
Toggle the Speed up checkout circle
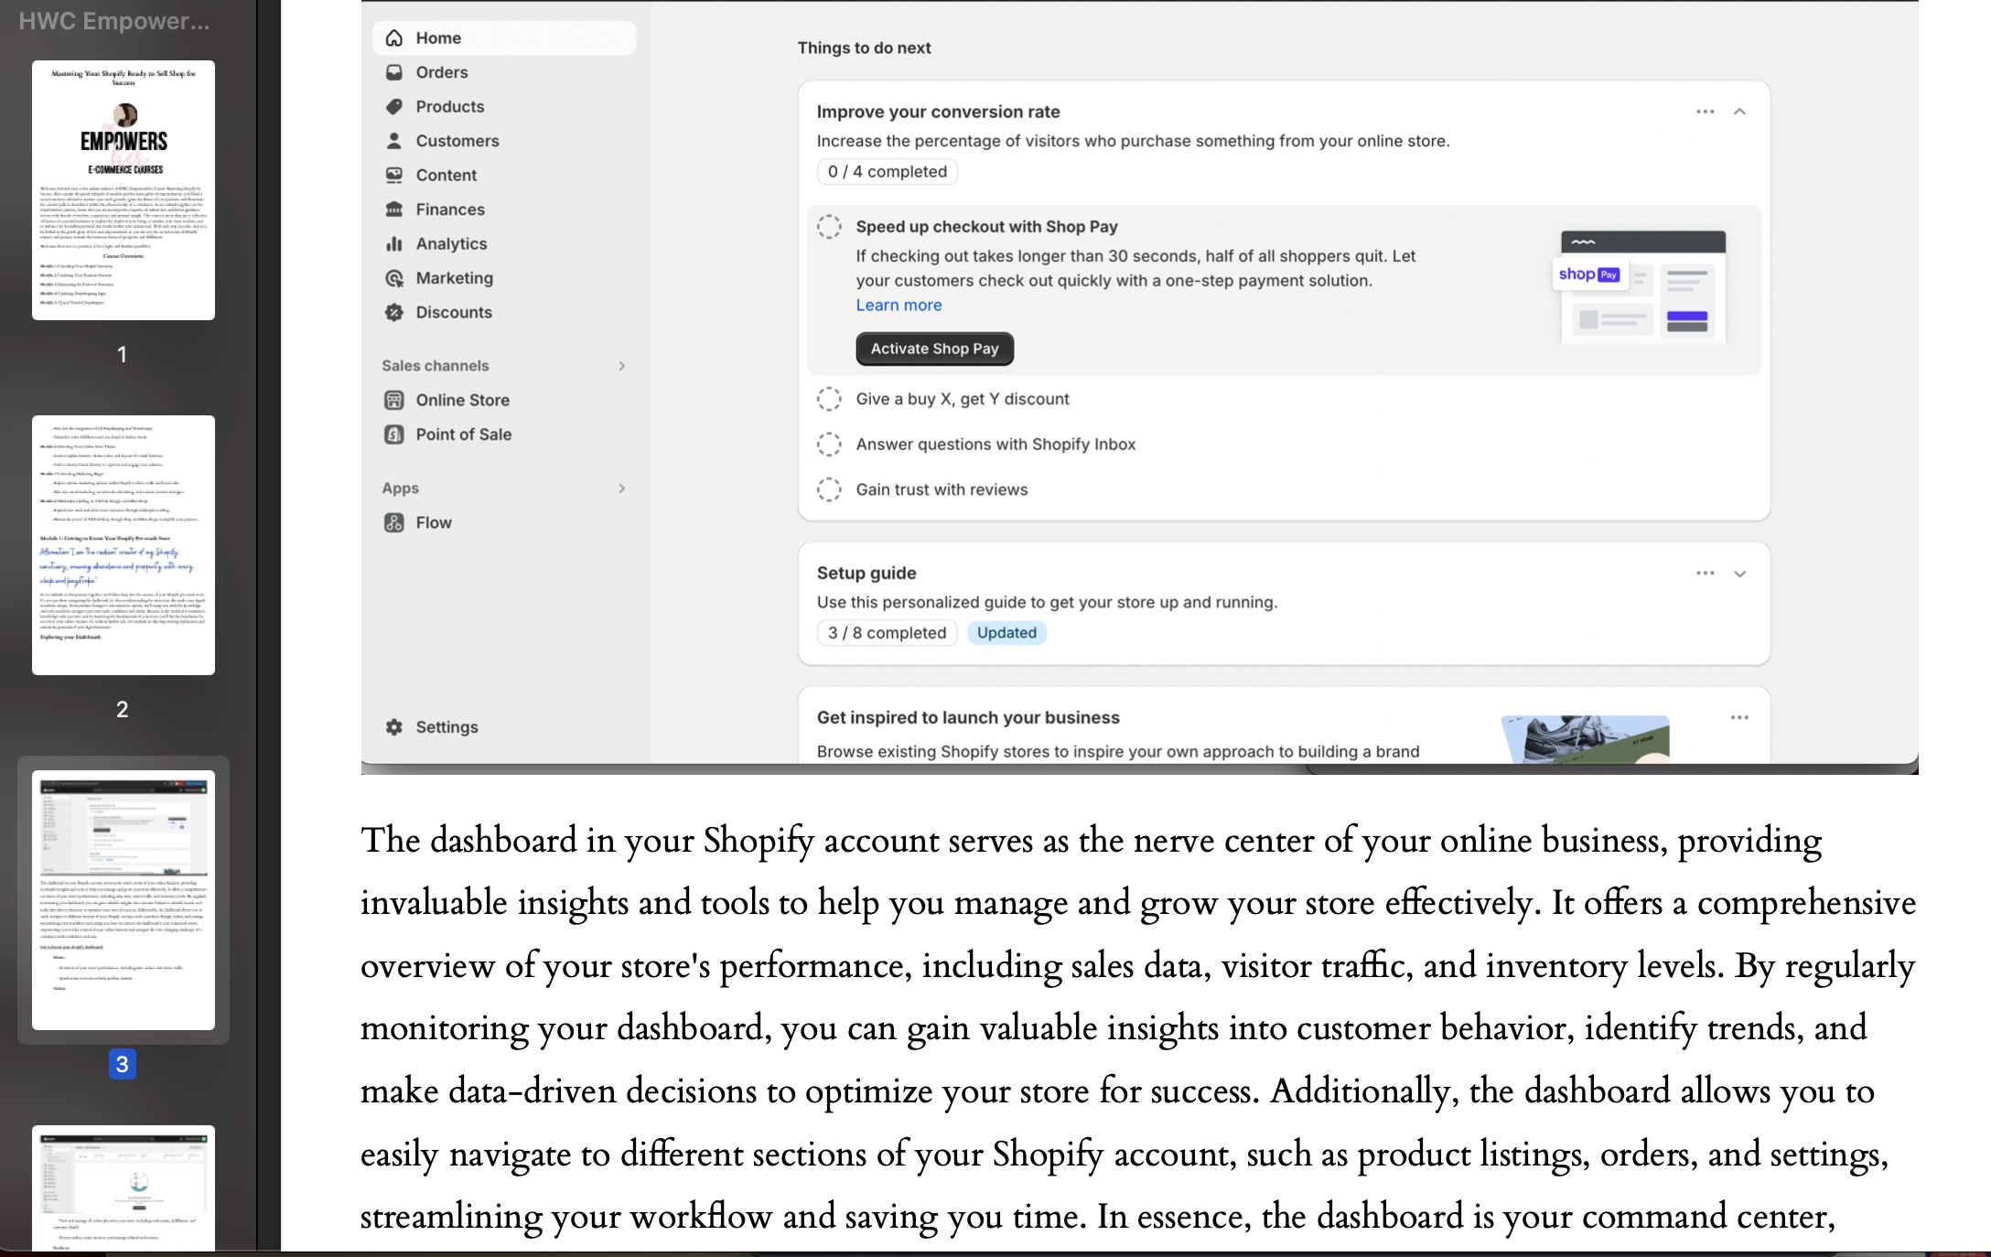point(829,227)
